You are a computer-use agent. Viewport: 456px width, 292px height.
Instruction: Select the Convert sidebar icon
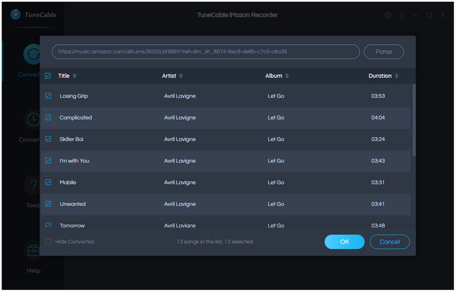33,54
